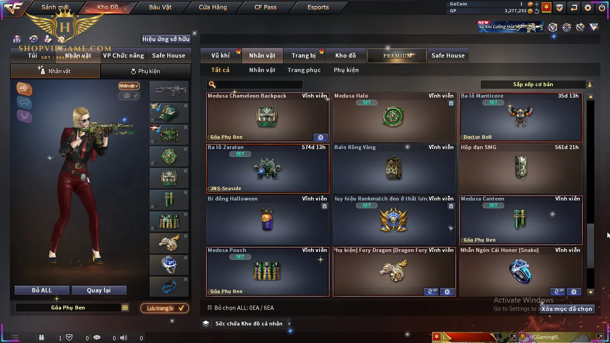Open the Cửa Hàng menu
The height and width of the screenshot is (343, 610).
click(213, 7)
